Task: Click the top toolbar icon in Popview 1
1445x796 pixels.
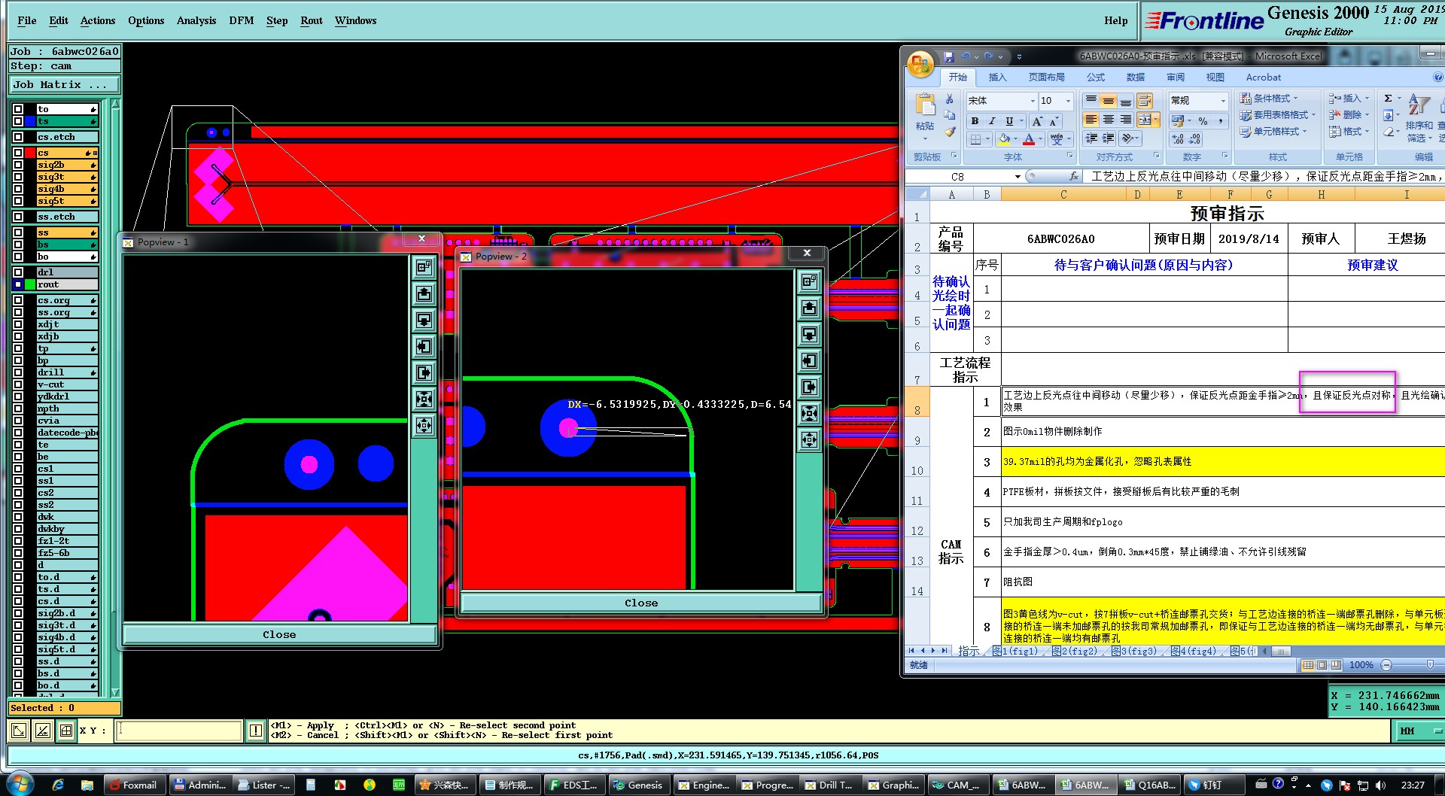Action: [424, 267]
